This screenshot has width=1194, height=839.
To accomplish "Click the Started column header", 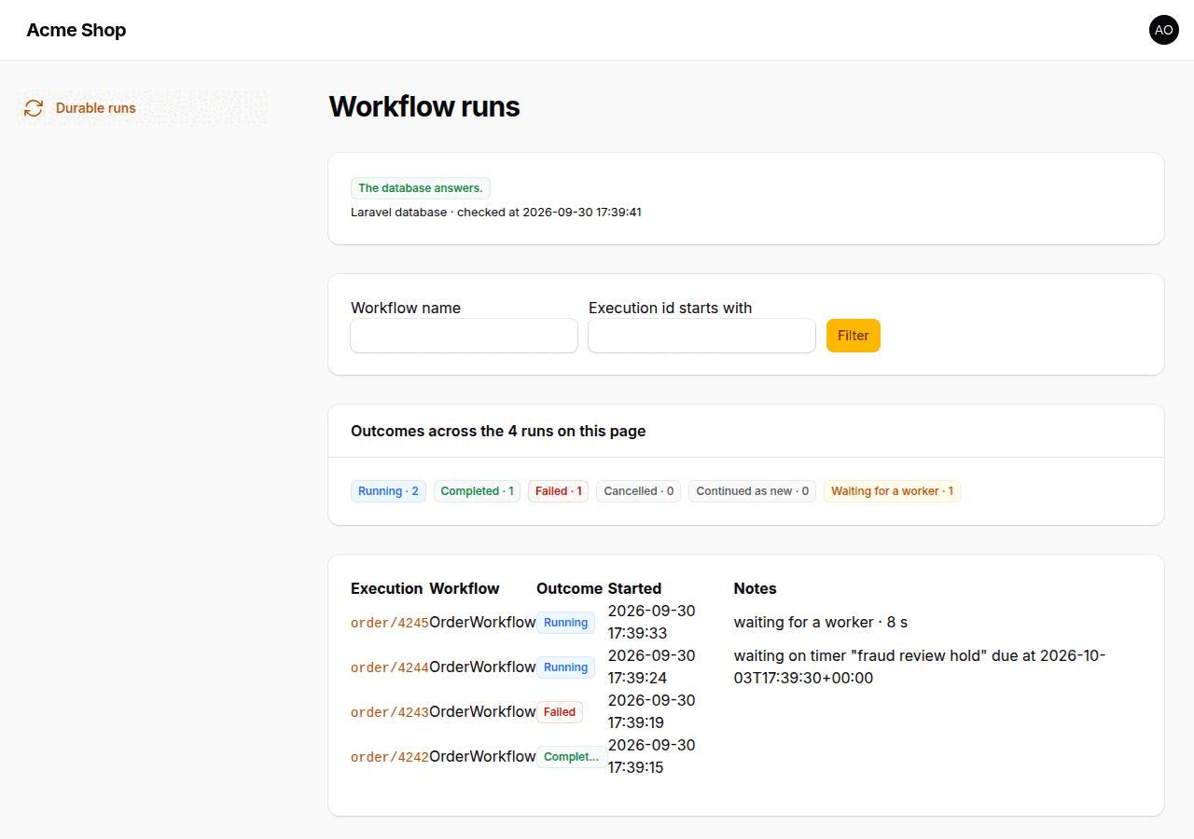I will coord(634,588).
